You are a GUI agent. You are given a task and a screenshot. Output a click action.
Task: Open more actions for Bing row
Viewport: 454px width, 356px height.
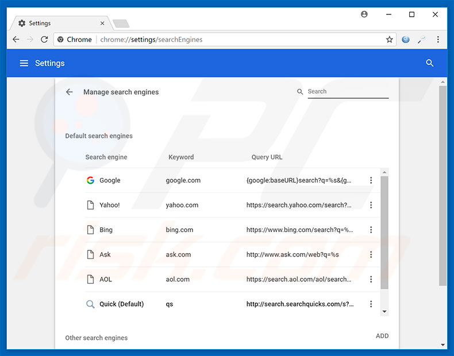pos(371,230)
